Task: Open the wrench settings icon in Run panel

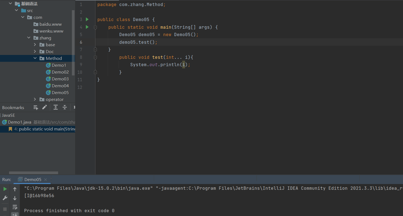Action: (x=5, y=198)
